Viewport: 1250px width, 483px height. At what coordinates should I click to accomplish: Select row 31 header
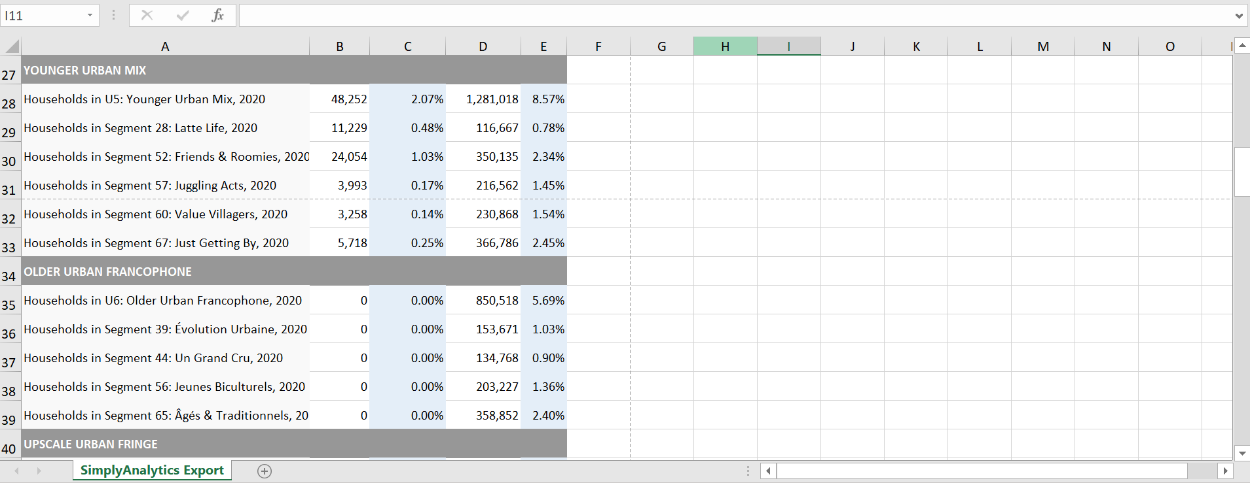click(10, 185)
